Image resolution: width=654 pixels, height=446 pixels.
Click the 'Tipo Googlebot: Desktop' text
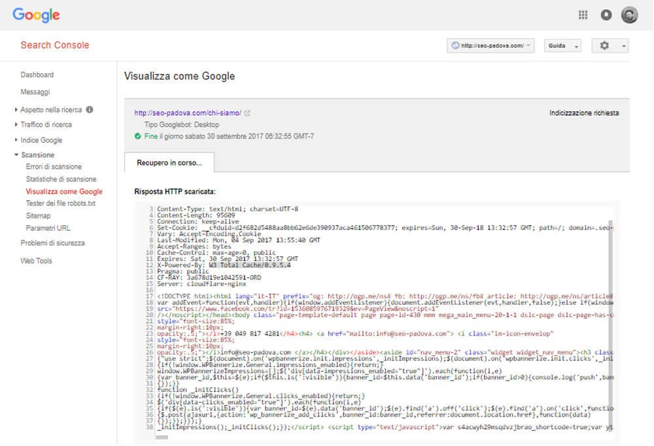coord(181,125)
